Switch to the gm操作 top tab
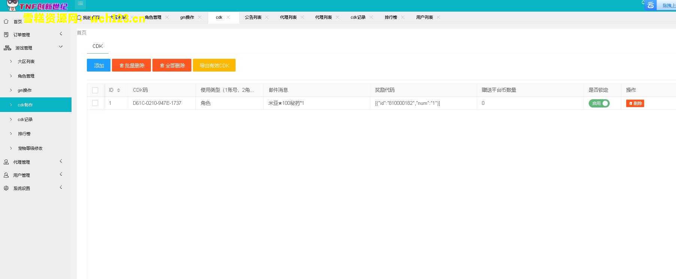 coord(187,17)
